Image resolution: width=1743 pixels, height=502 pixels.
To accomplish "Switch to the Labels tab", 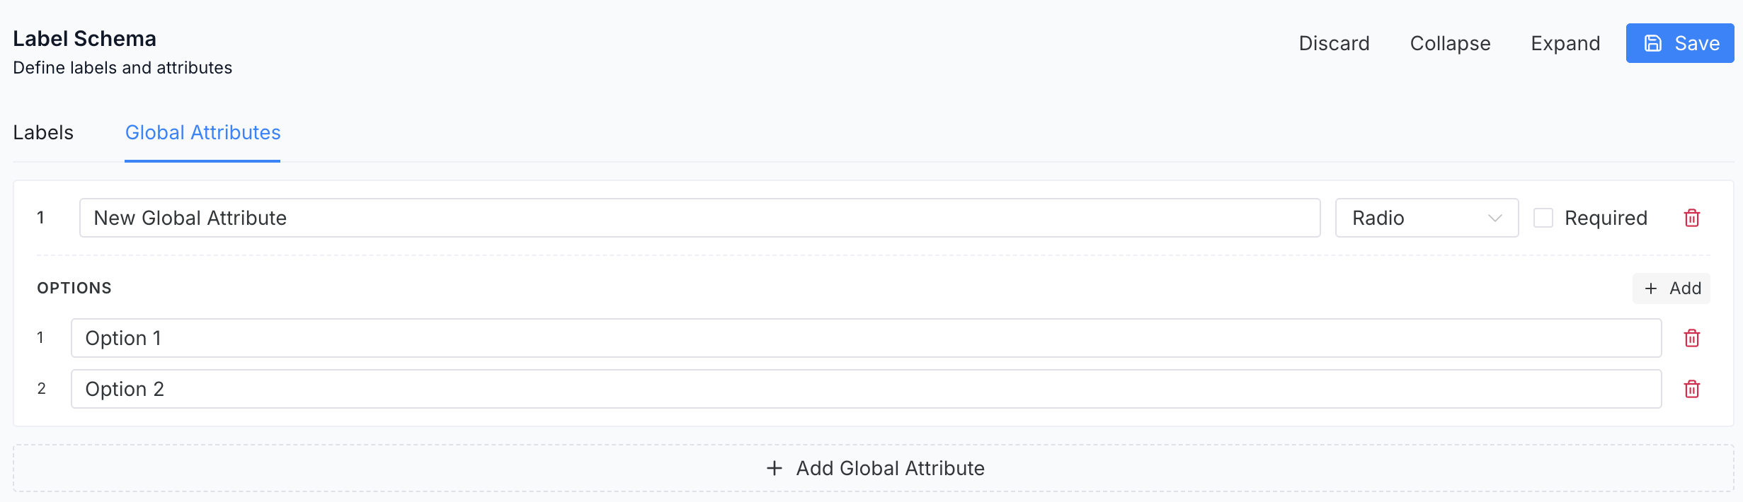I will tap(43, 132).
